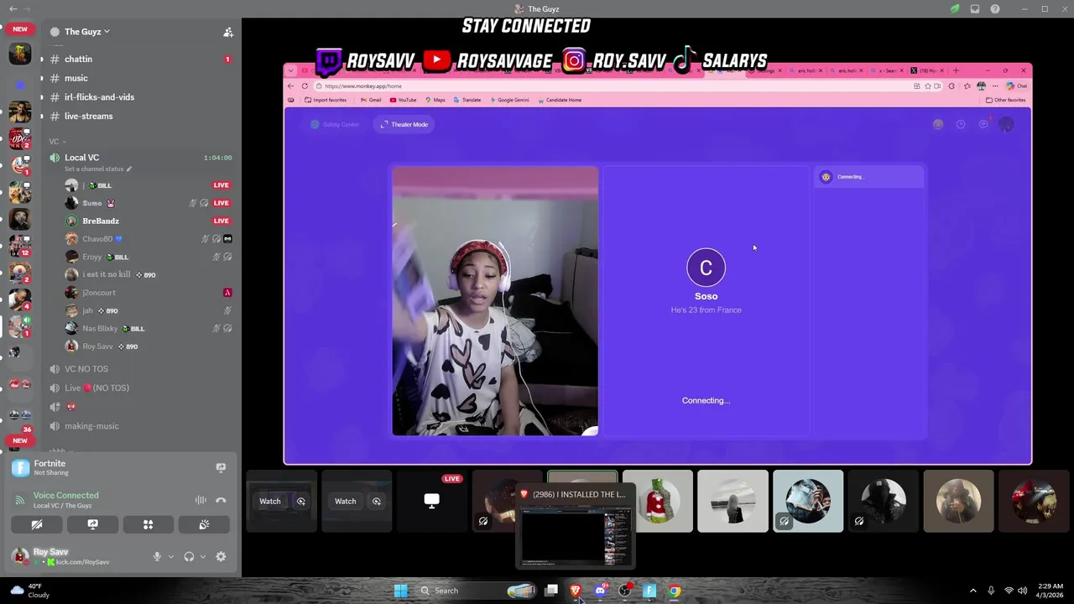Open Brave browser from the taskbar
This screenshot has width=1074, height=604.
point(576,591)
